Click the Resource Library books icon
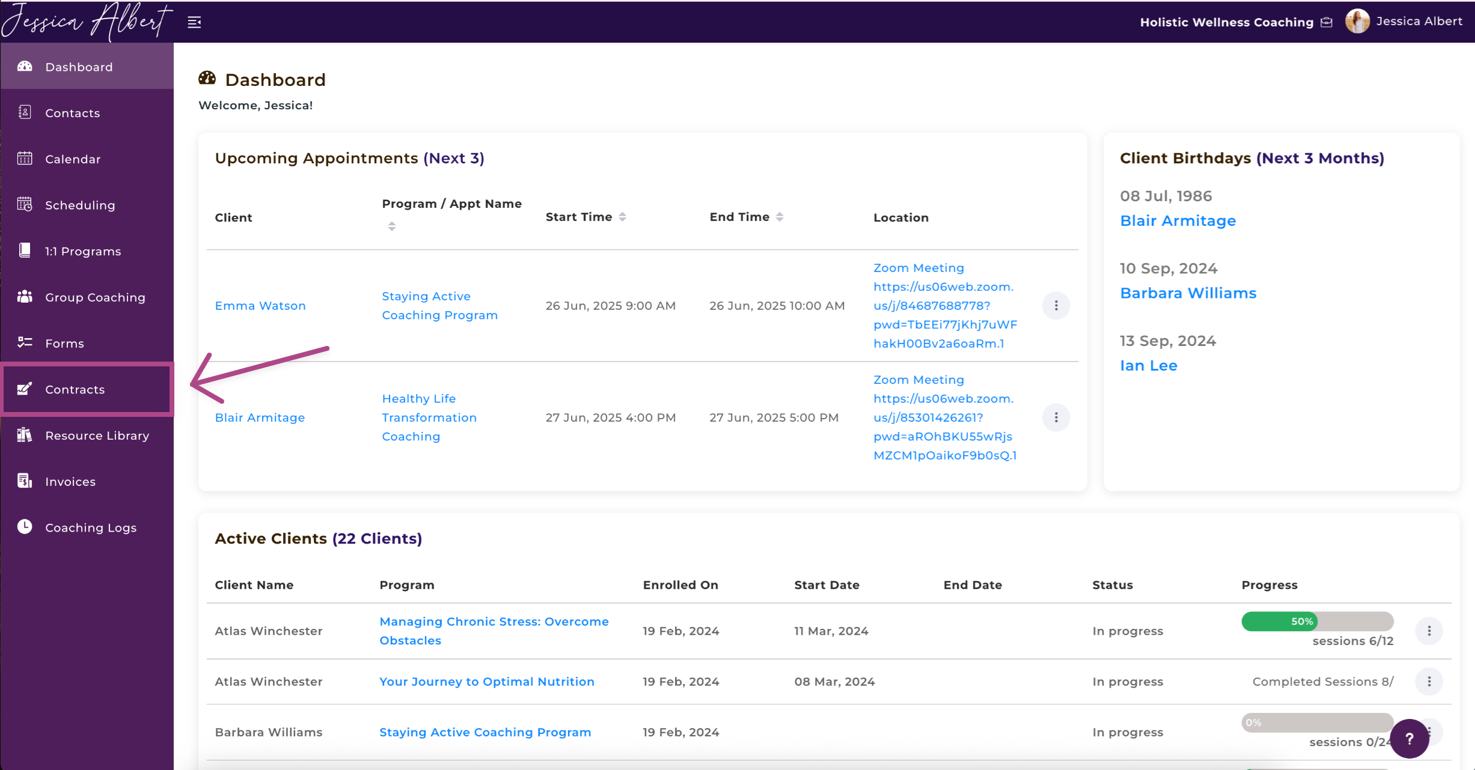 point(25,435)
